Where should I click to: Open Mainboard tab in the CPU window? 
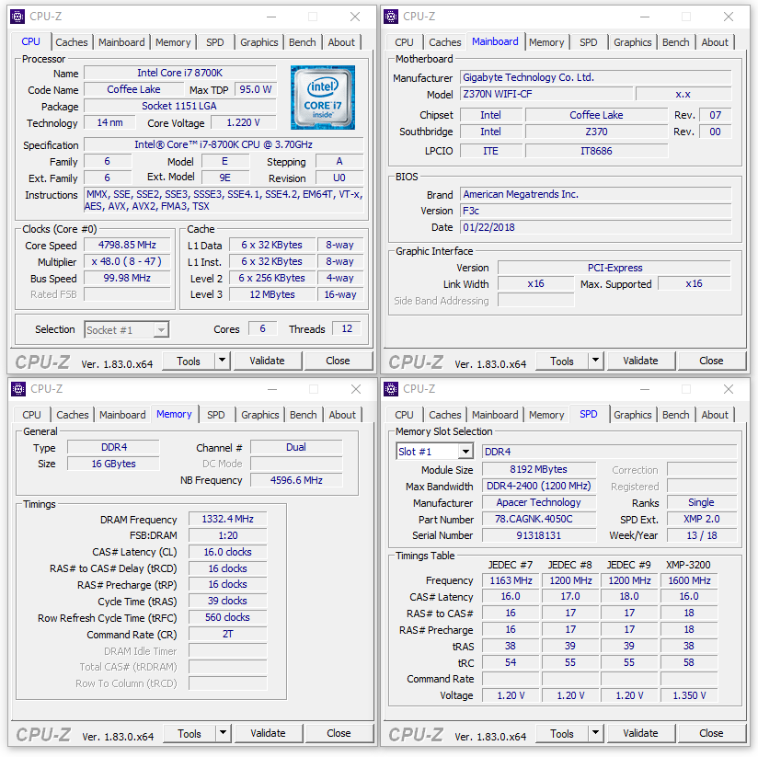pos(121,42)
